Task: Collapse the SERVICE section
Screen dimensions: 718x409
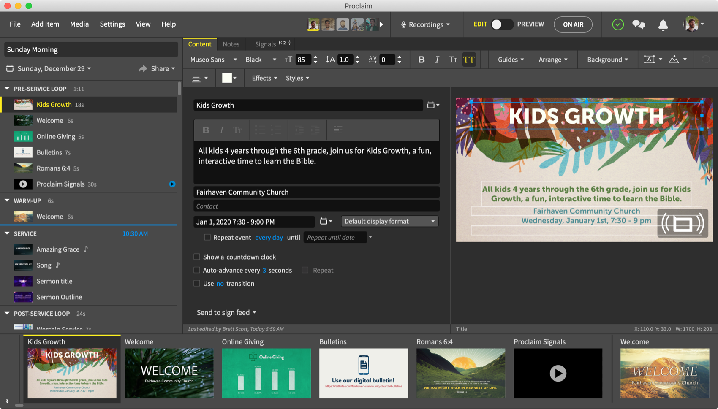Action: pyautogui.click(x=7, y=233)
